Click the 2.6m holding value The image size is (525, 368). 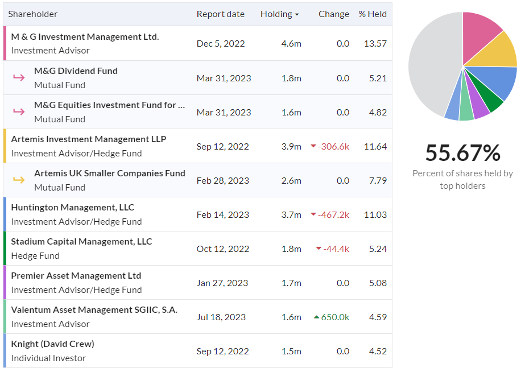pos(291,180)
